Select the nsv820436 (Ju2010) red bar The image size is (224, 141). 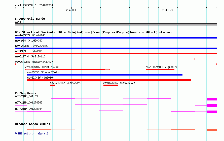109,80
